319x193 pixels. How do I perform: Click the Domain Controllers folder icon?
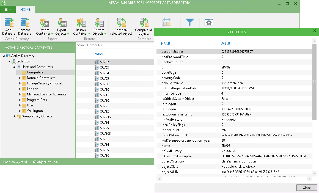[x=24, y=78]
